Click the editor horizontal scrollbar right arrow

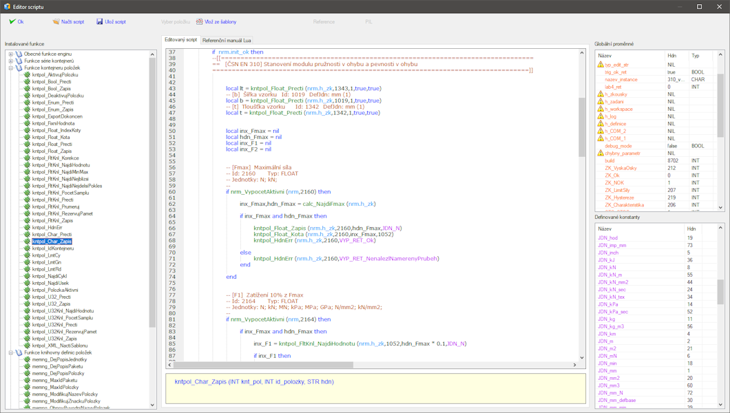click(574, 365)
